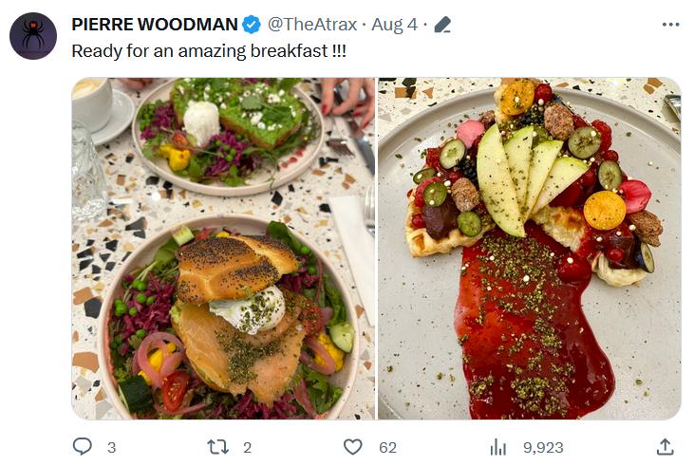Click the "Ready for an amazing breakfast" text
Image resolution: width=694 pixels, height=466 pixels.
[209, 50]
